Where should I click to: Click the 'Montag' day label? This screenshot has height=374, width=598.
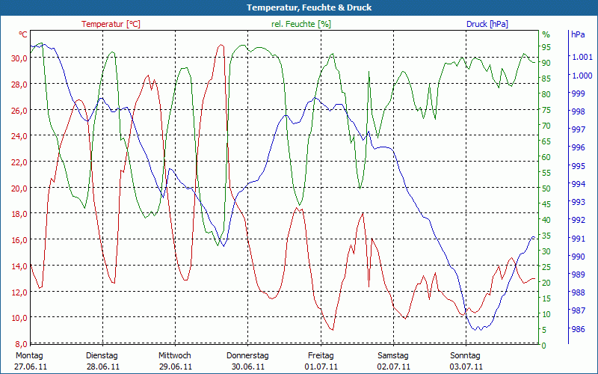click(x=29, y=355)
